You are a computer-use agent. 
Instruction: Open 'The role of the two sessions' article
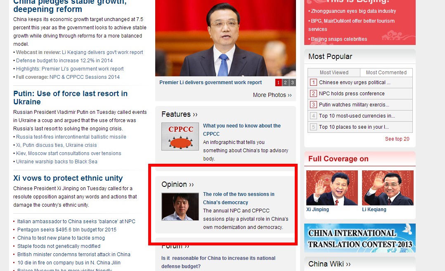coord(239,198)
